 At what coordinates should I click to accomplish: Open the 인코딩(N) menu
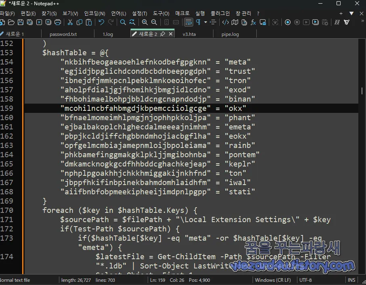pos(94,14)
